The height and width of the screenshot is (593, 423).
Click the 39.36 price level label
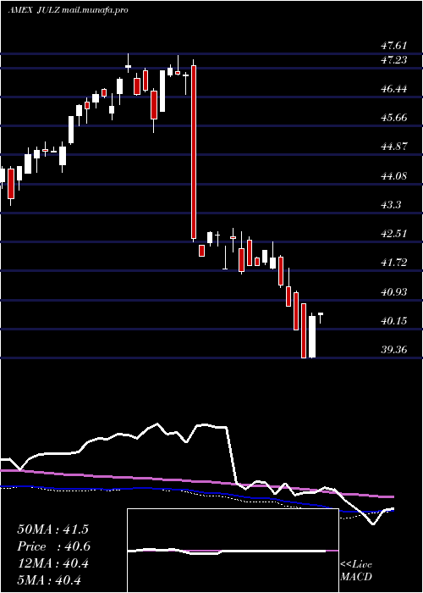(x=393, y=349)
